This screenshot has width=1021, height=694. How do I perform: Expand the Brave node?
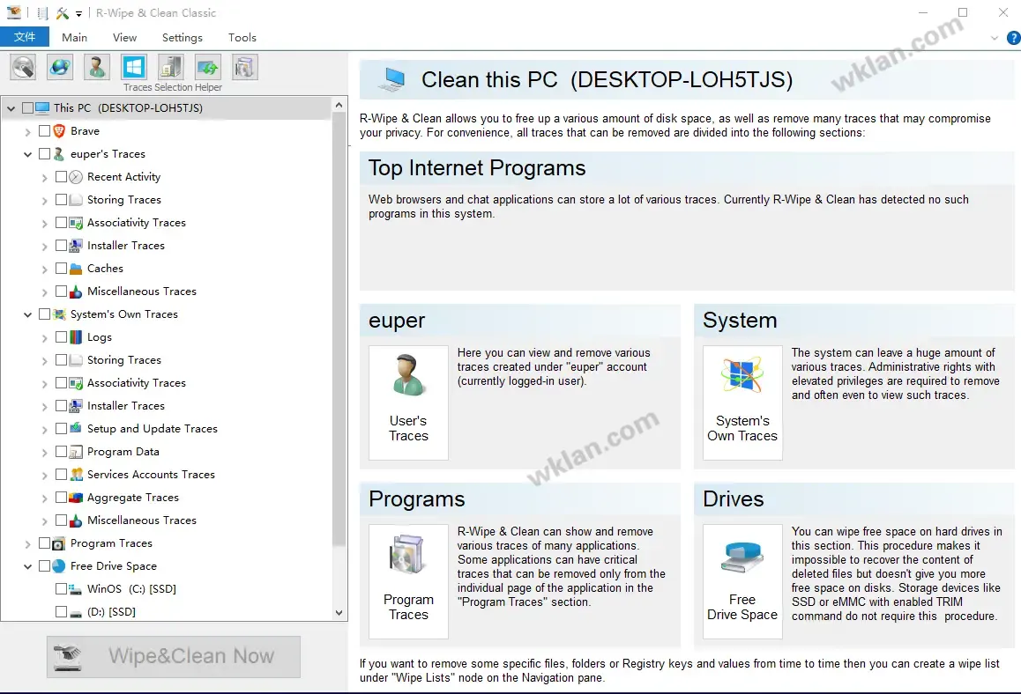27,131
